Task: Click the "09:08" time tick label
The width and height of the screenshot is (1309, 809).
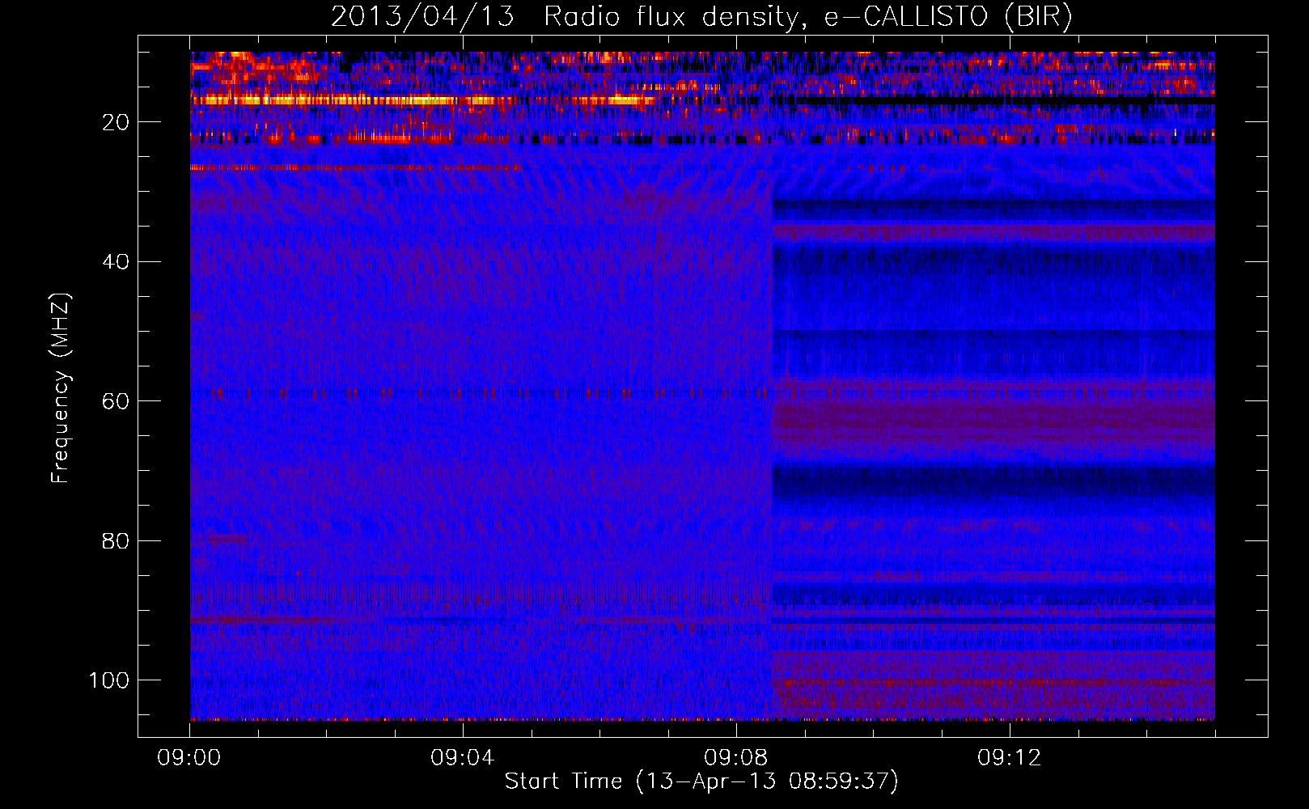Action: [x=736, y=758]
